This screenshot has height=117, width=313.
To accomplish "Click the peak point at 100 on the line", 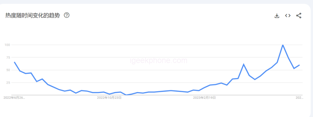I will tap(283, 45).
